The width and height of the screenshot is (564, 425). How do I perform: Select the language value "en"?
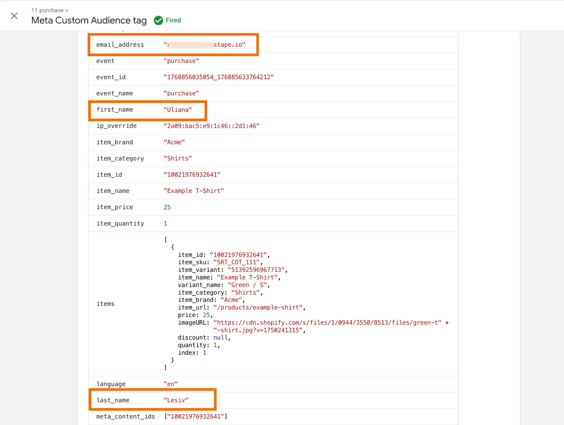pos(171,384)
